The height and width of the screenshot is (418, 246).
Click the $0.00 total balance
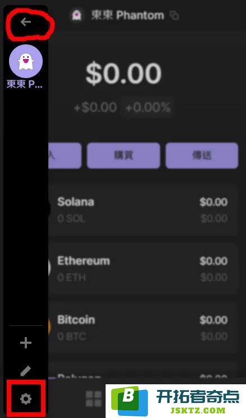coord(124,73)
